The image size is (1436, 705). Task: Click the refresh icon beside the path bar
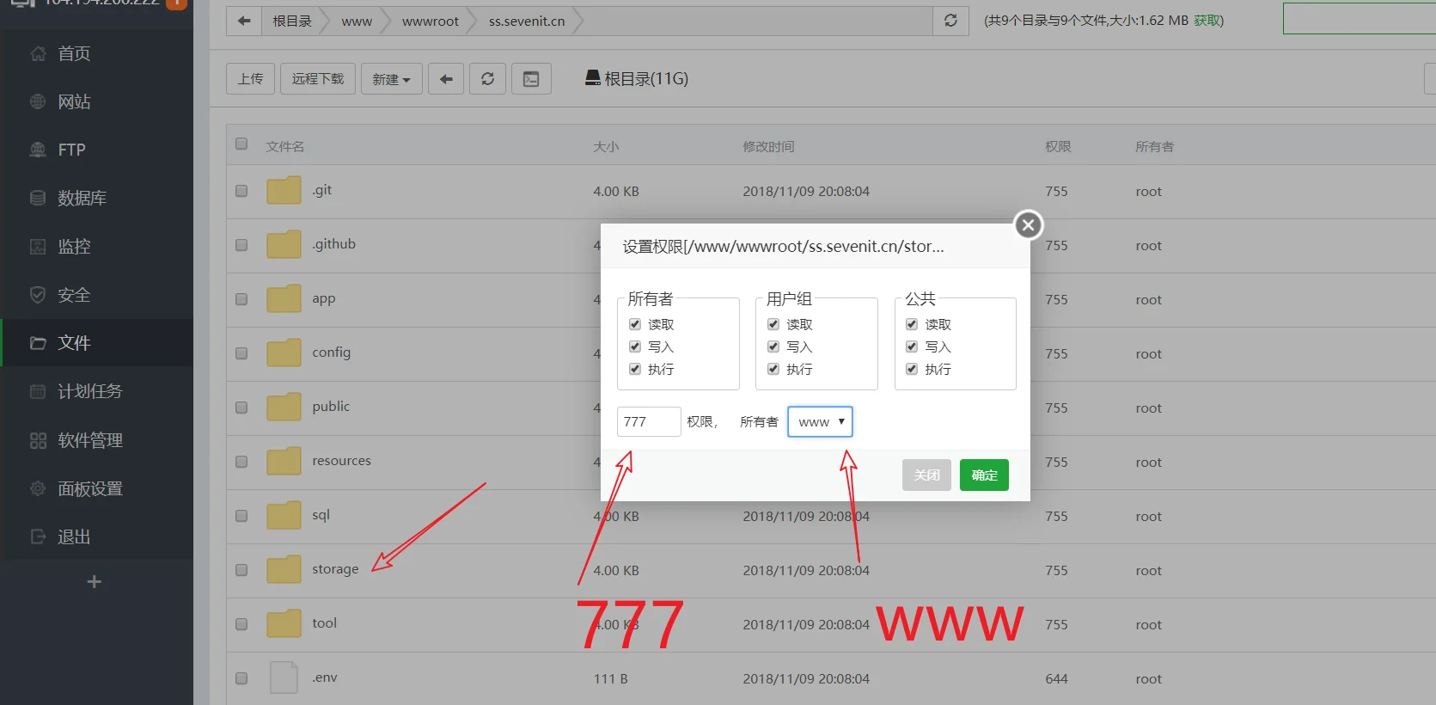950,21
